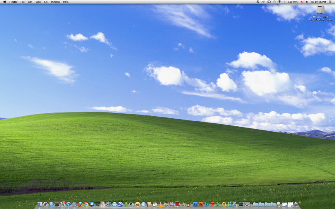Open the Window menu
The width and height of the screenshot is (335, 209).
click(x=55, y=2)
